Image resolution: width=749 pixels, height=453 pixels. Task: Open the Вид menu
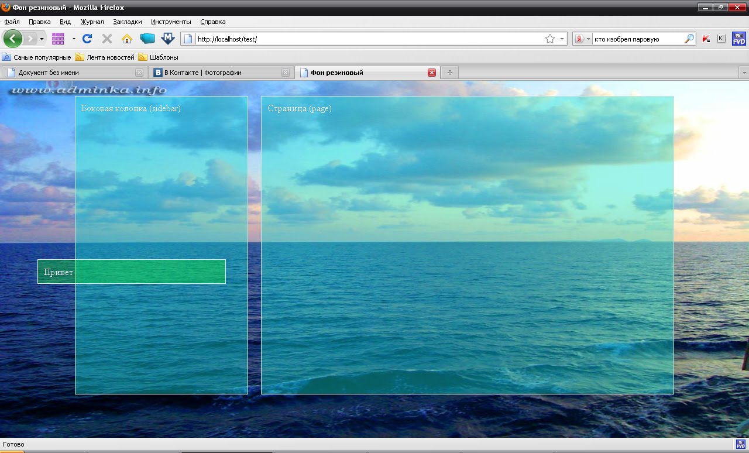pyautogui.click(x=66, y=22)
